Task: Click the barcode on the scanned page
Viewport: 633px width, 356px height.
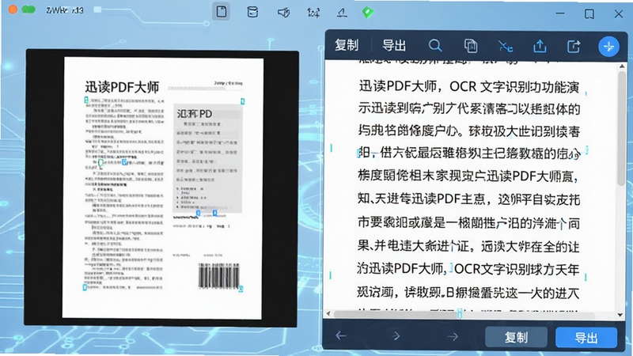Action: click(x=219, y=275)
